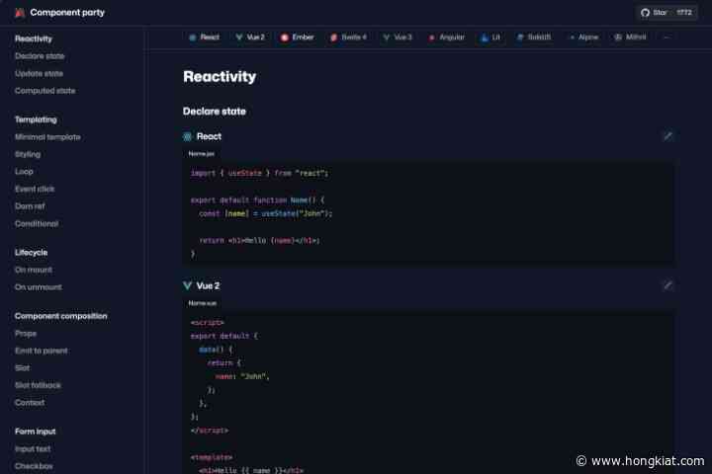The image size is (712, 474).
Task: Click the import useState line in React code
Action: 259,173
